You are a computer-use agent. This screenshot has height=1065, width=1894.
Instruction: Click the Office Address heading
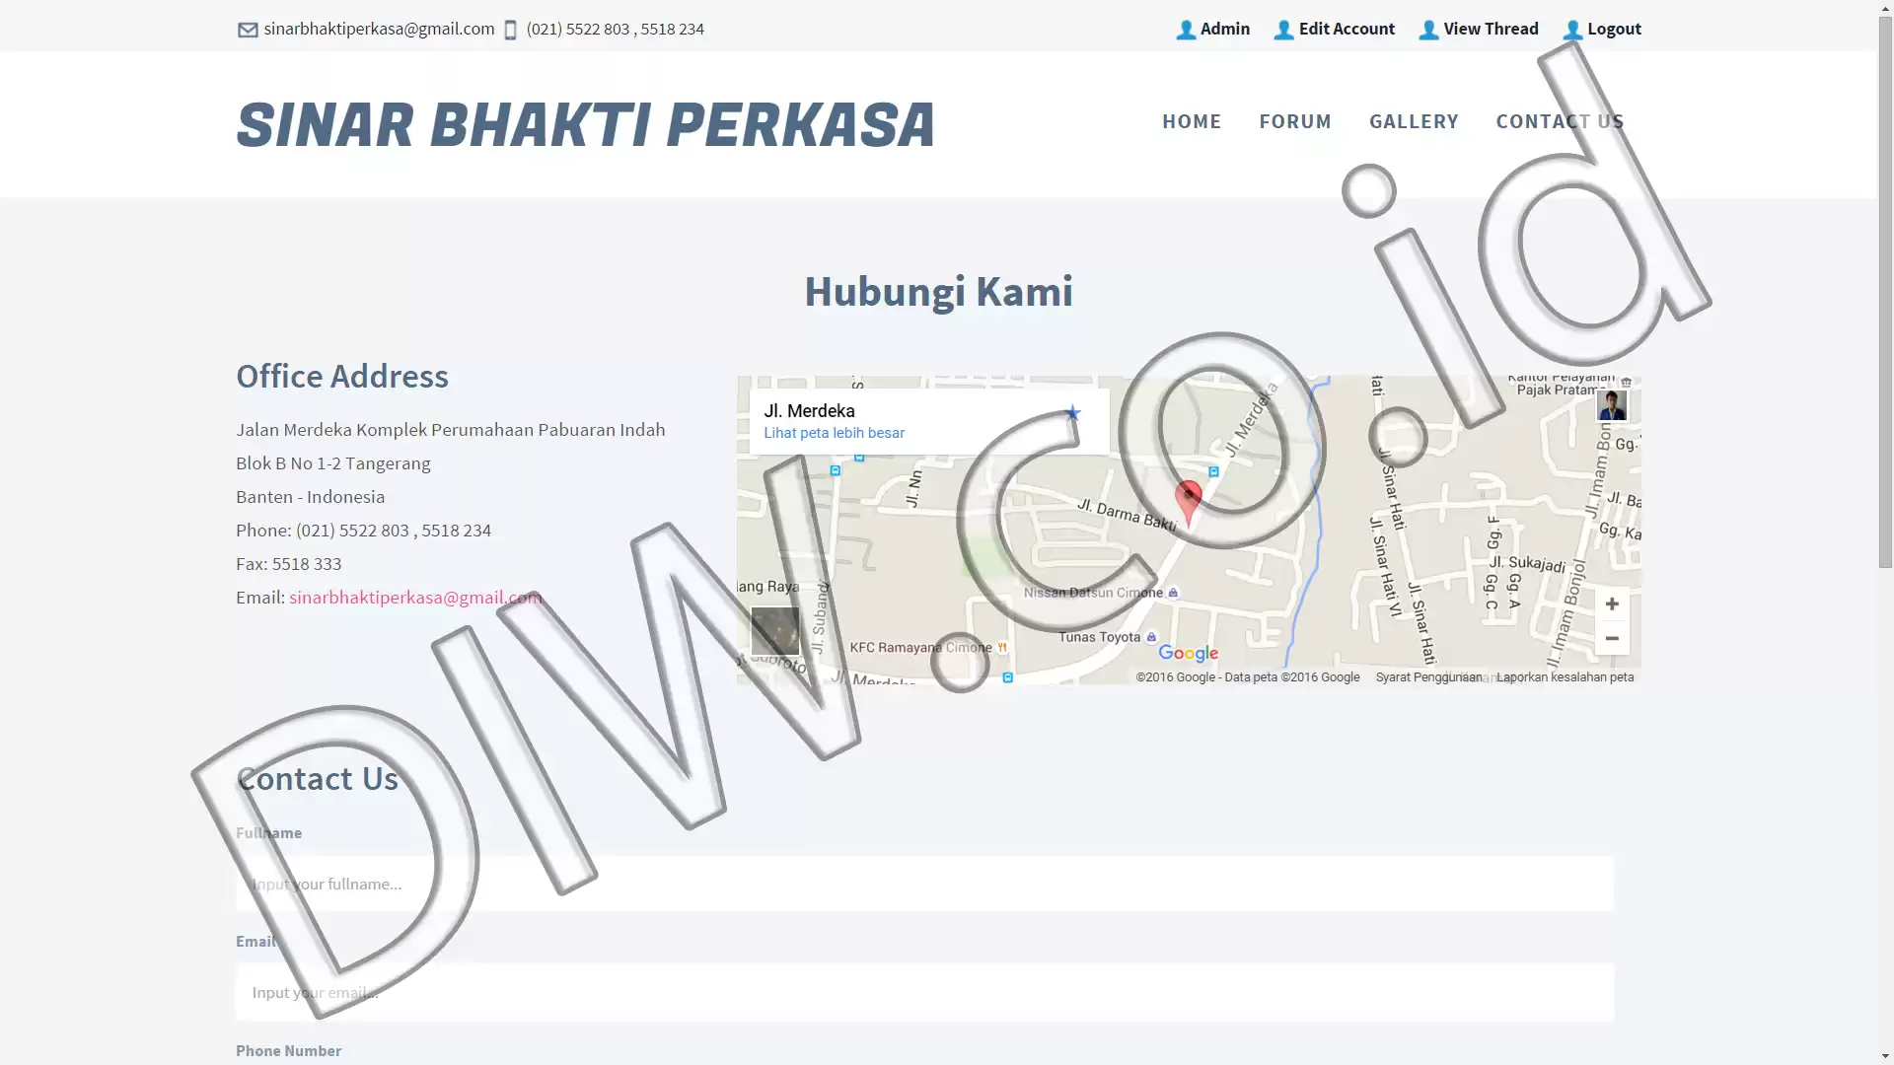pos(341,377)
